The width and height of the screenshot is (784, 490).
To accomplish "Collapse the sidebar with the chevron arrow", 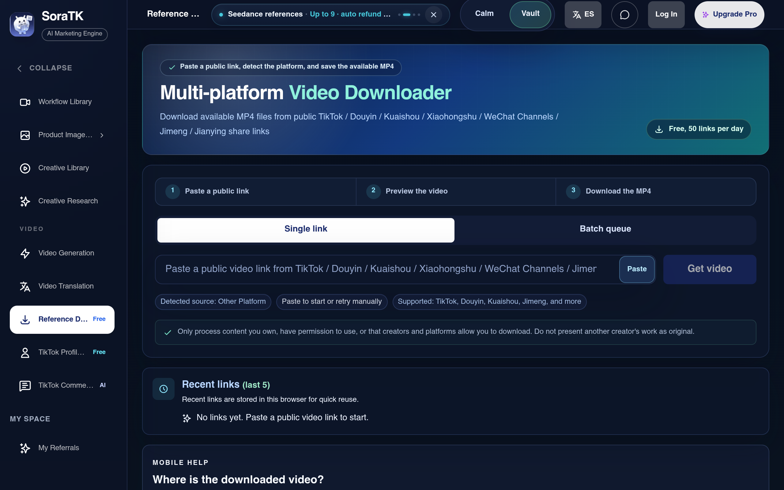I will [x=19, y=68].
